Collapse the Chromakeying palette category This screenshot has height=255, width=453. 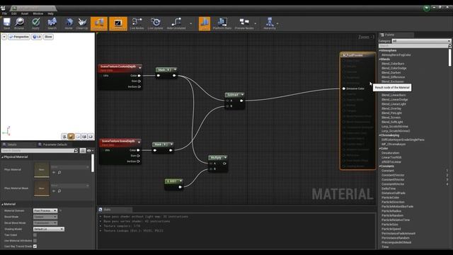point(380,135)
